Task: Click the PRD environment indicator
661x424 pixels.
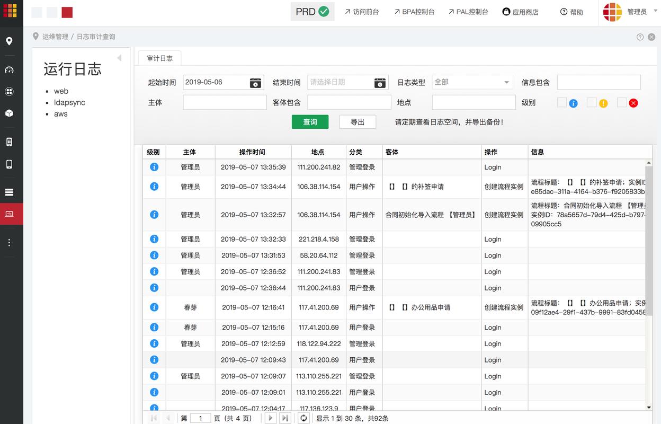Action: click(x=312, y=12)
